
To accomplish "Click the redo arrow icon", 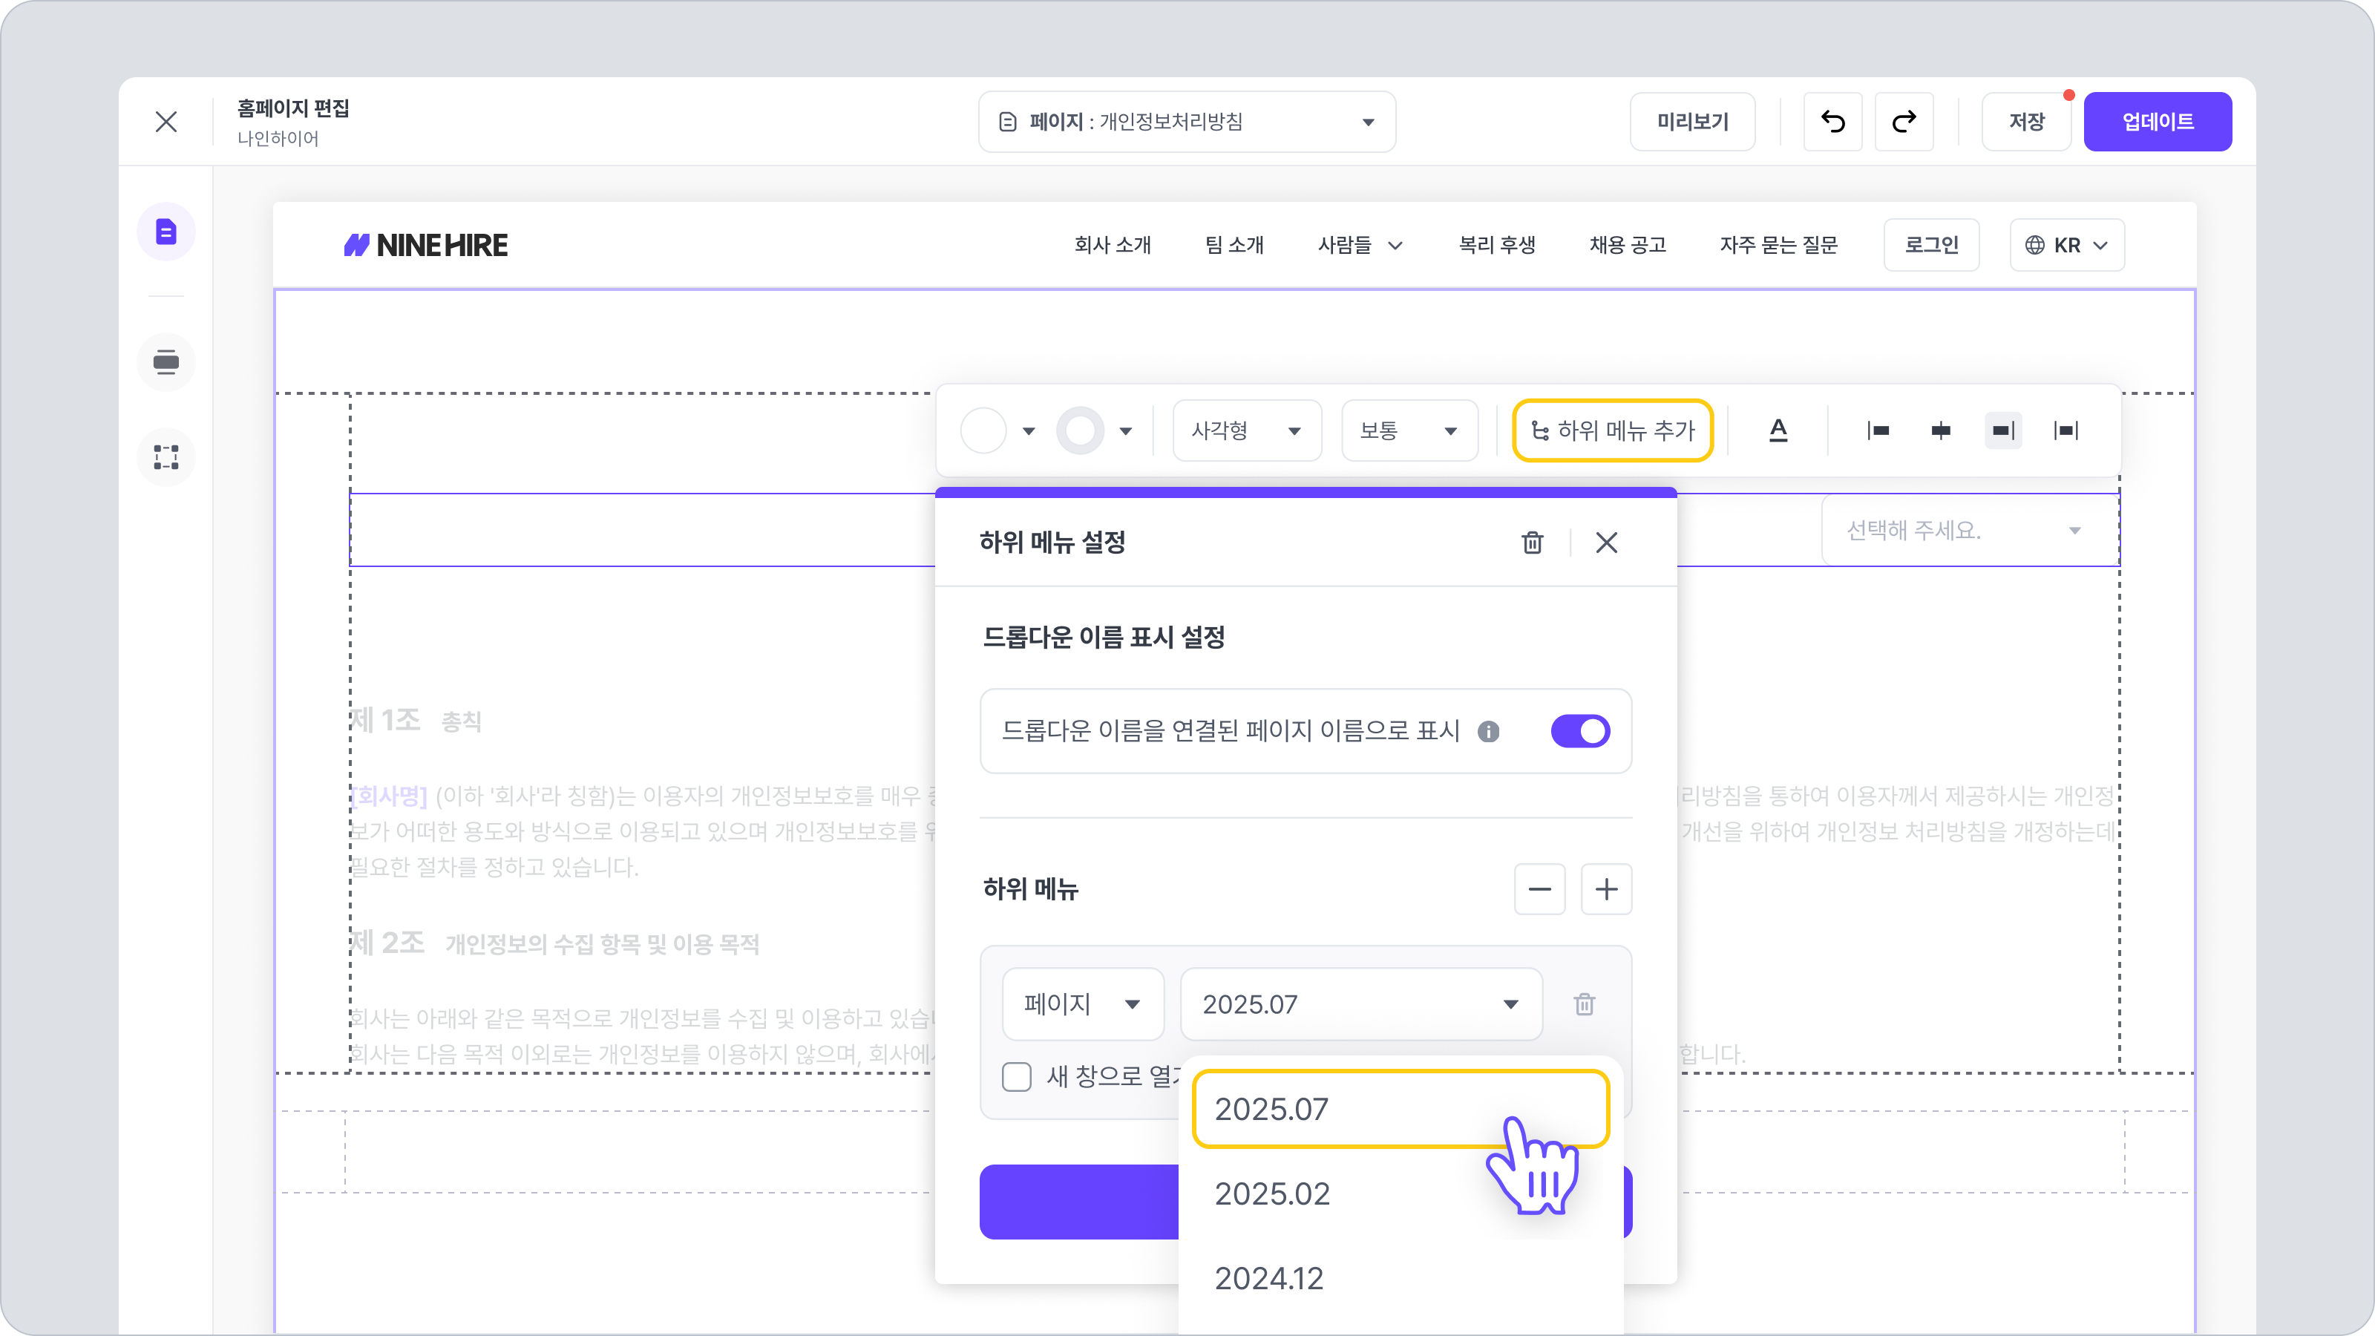I will 1904,122.
